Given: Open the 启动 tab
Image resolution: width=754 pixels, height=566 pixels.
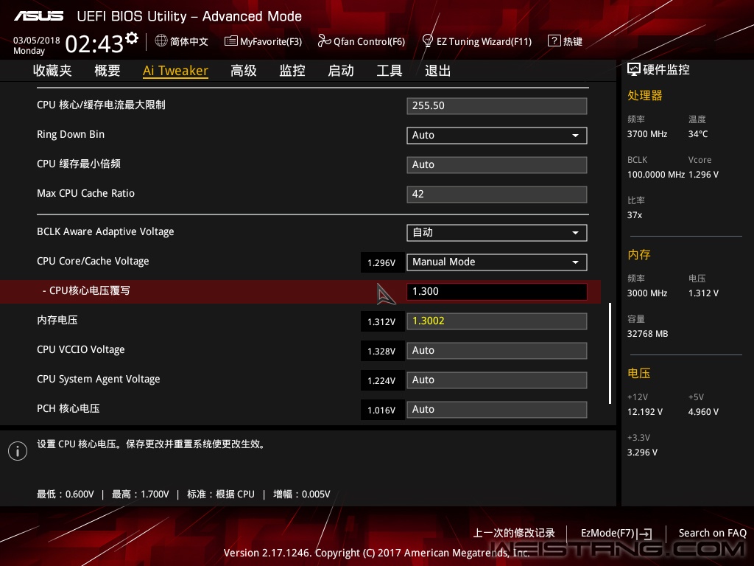Looking at the screenshot, I should (x=341, y=71).
